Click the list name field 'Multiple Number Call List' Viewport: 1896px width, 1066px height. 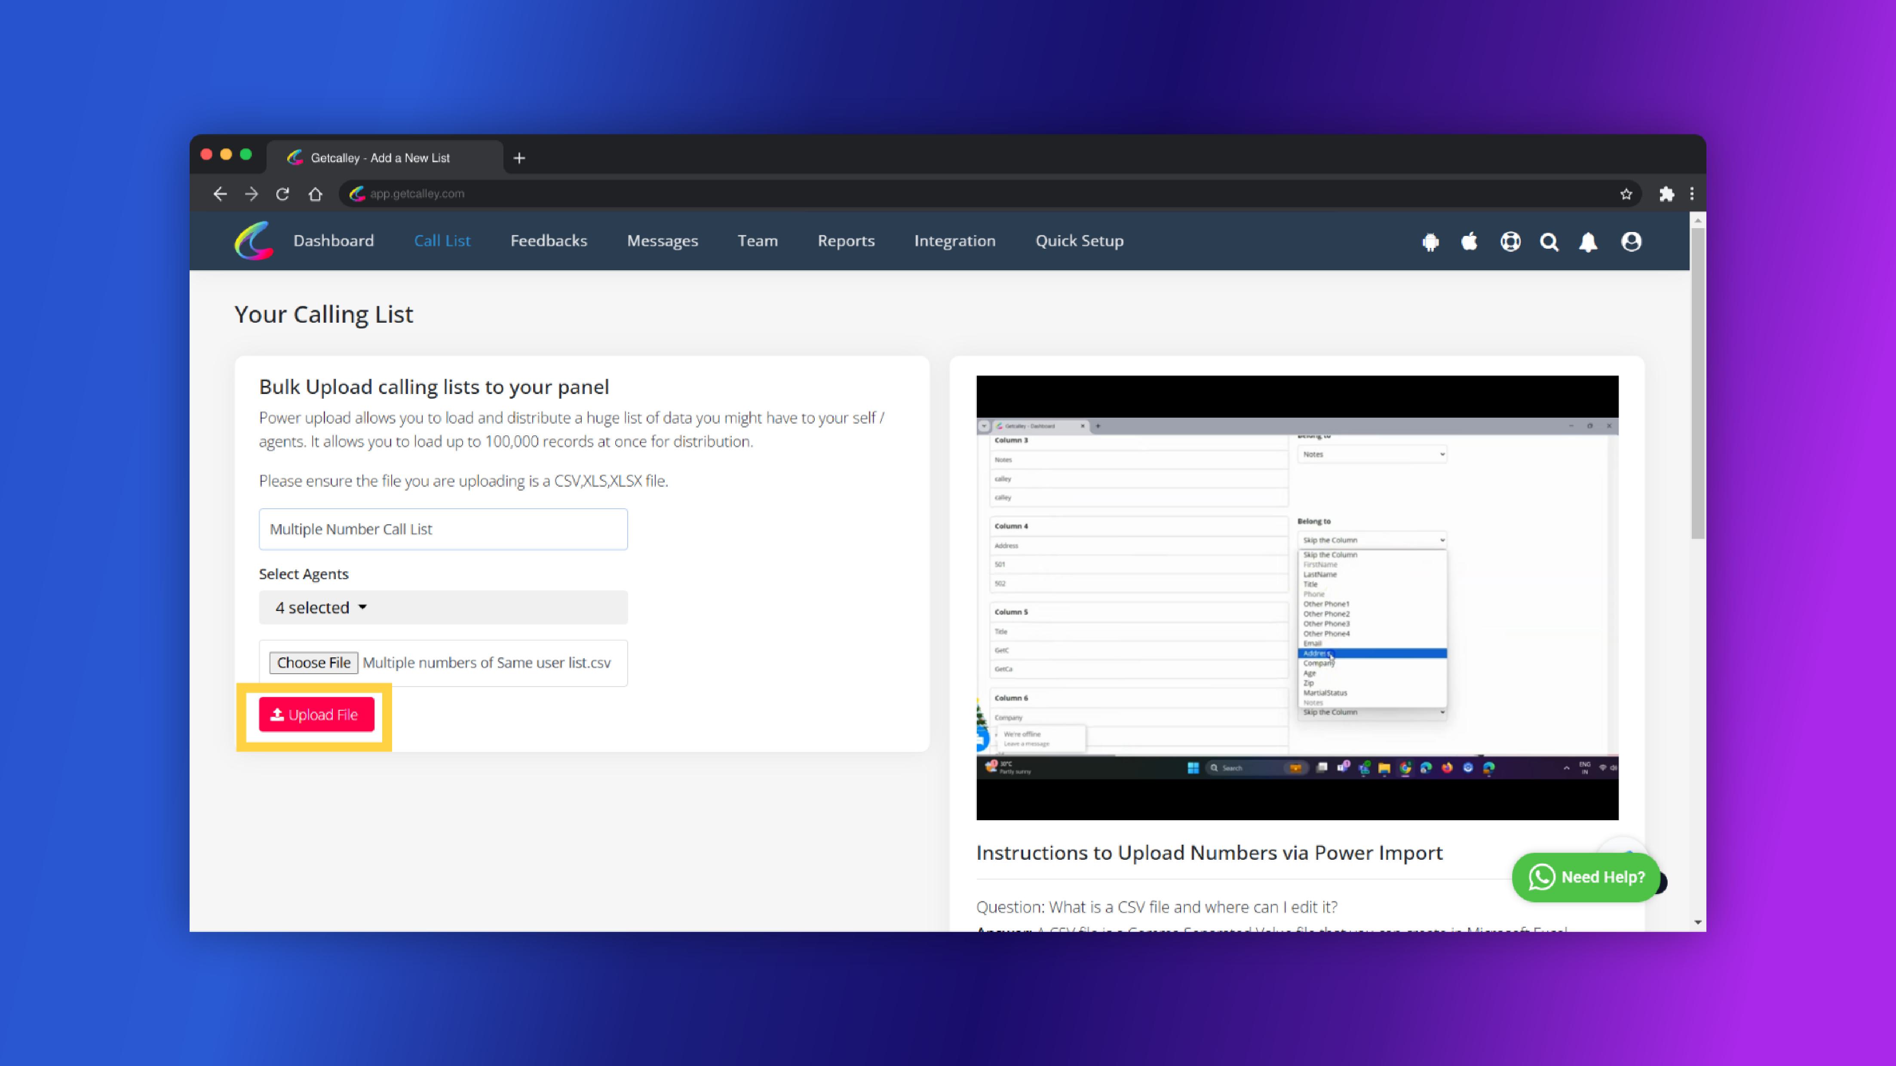pos(443,529)
